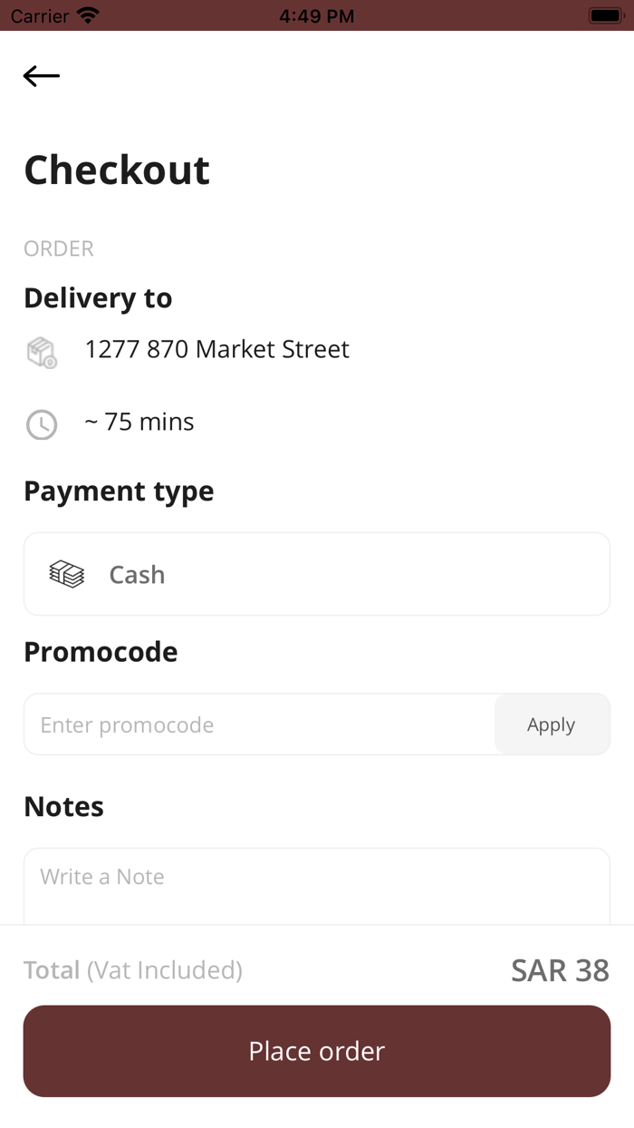This screenshot has height=1128, width=634.
Task: Tap the Total (Vat Included) label
Action: coord(133,970)
